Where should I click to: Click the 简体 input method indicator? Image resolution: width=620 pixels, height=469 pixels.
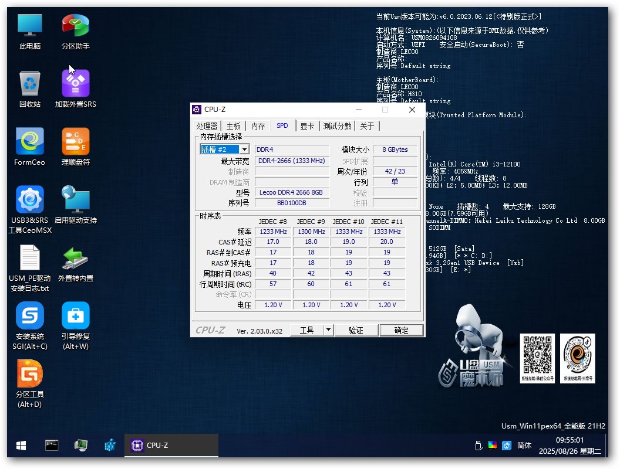[524, 446]
